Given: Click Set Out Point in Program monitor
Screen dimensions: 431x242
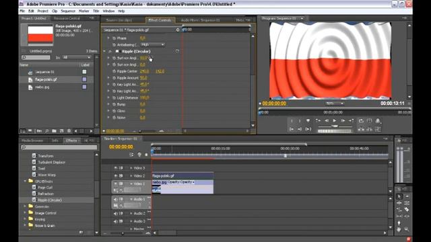Looking at the screenshot, I should [x=300, y=121].
